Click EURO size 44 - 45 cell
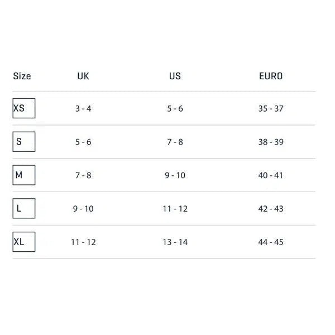The height and width of the screenshot is (335, 335). click(271, 242)
